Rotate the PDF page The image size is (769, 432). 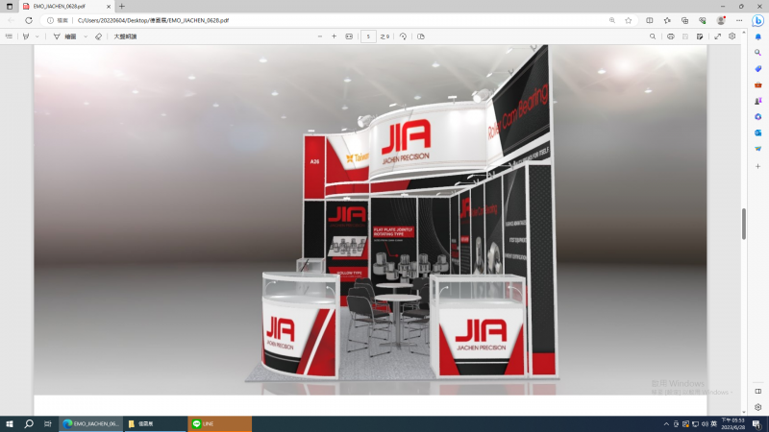(404, 36)
